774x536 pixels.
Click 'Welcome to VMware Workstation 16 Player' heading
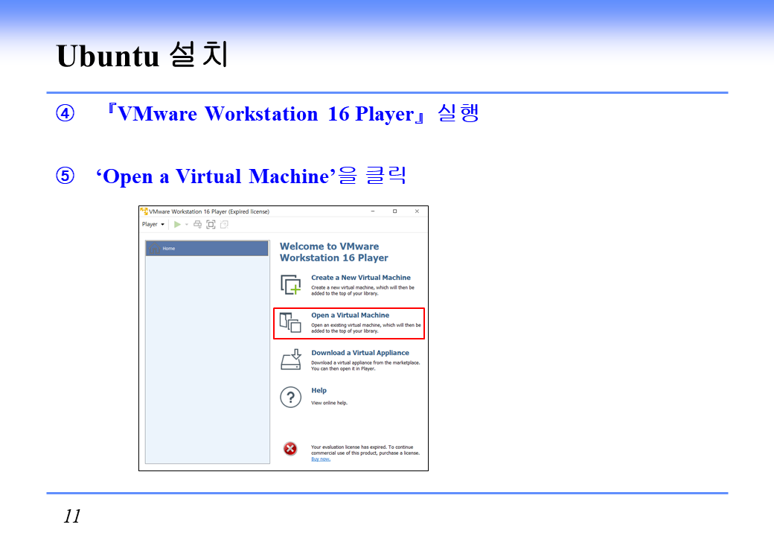334,252
